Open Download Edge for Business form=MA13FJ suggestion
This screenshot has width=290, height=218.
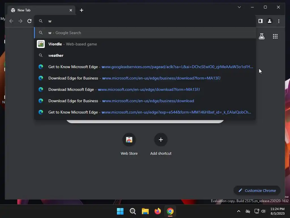(x=145, y=78)
